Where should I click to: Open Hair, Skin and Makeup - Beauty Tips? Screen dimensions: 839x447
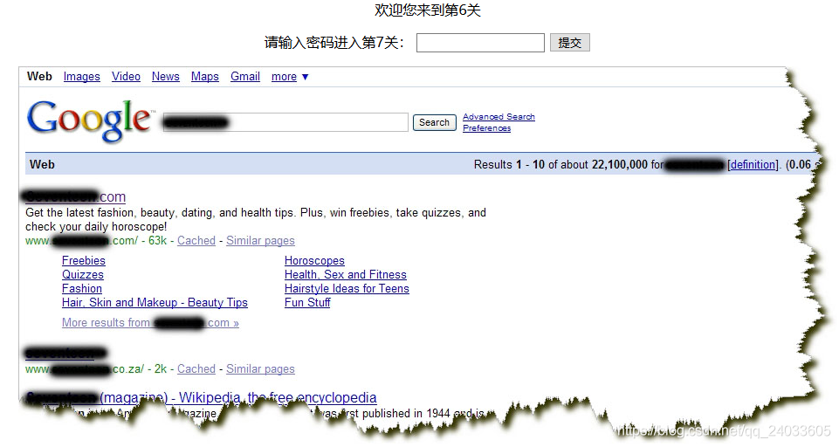pyautogui.click(x=155, y=302)
